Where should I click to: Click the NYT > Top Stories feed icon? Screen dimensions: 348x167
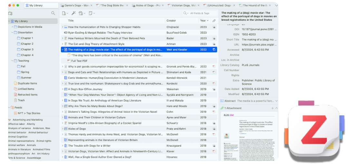(15, 113)
